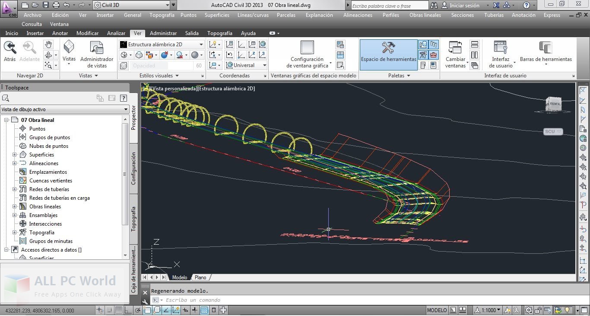The image size is (590, 316).
Task: Click the Cambiar ventanas icon
Action: click(x=455, y=48)
